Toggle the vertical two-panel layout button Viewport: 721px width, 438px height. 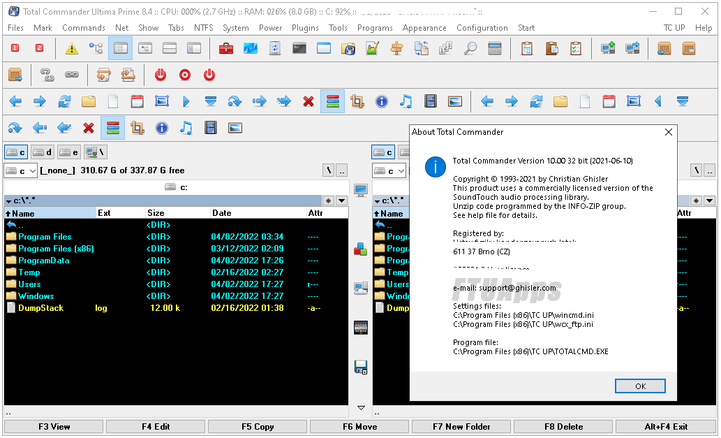click(x=194, y=48)
